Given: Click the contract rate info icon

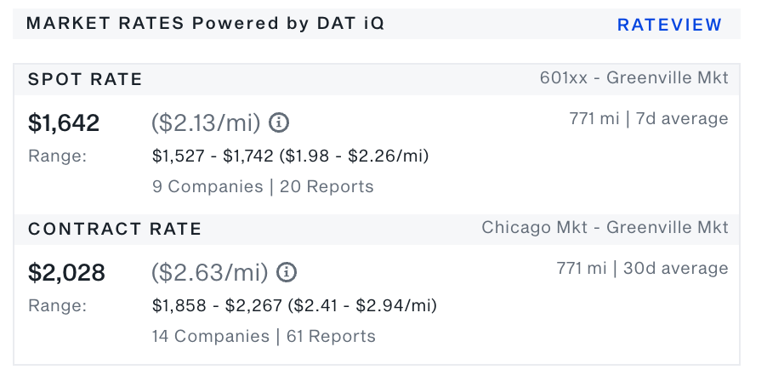Looking at the screenshot, I should tap(287, 272).
